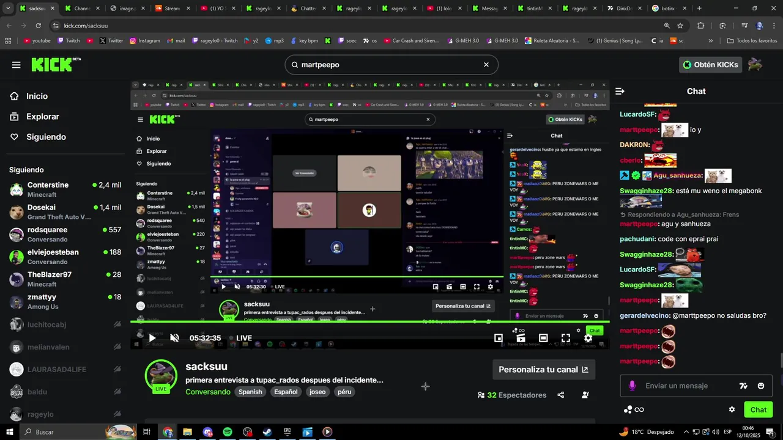Select offline channel melianvalen
This screenshot has height=440, width=783.
click(65, 347)
